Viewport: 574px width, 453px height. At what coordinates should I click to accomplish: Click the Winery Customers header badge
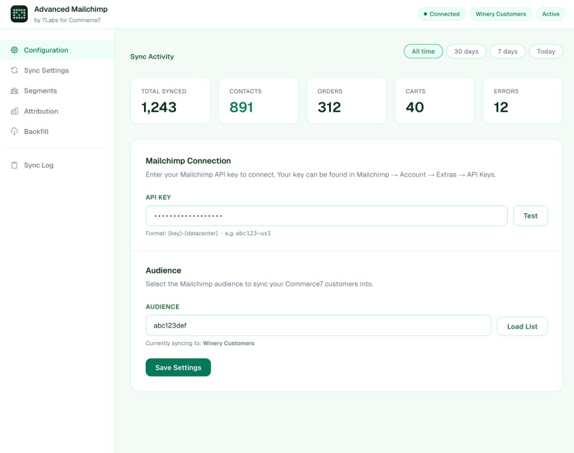pos(501,14)
